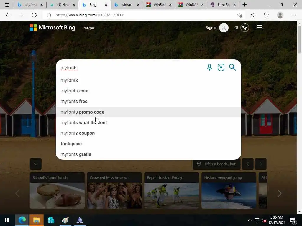Viewport: 302px width, 226px height.
Task: Open the Images link
Action: click(88, 28)
